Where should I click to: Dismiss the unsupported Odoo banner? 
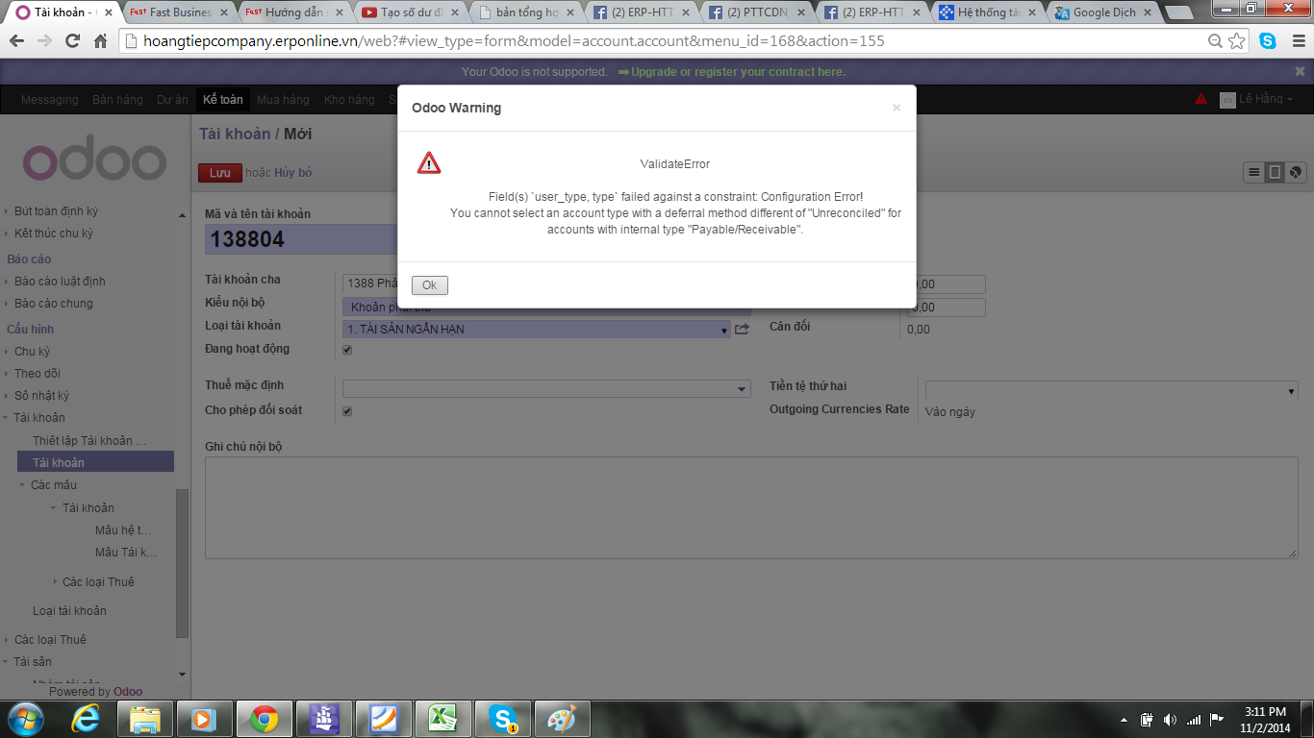[x=1300, y=71]
